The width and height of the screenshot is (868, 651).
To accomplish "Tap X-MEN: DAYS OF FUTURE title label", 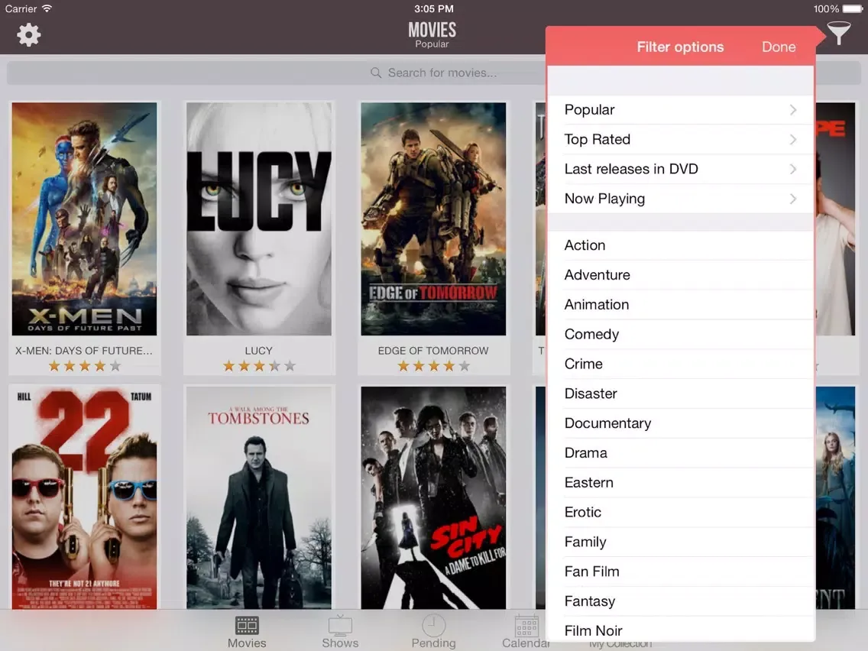I will [x=84, y=351].
